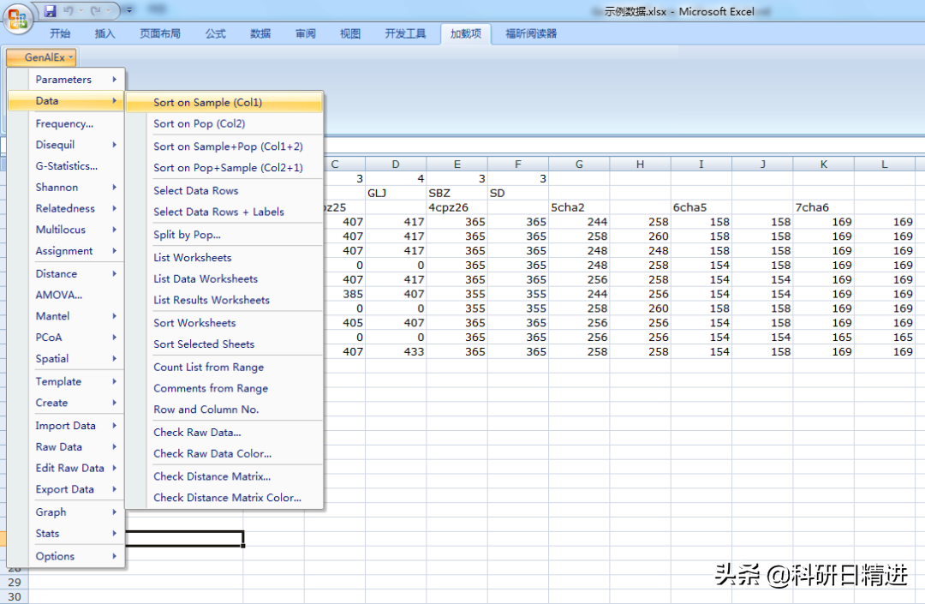This screenshot has width=925, height=604.
Task: Choose Split by Pop...
Action: (x=224, y=235)
